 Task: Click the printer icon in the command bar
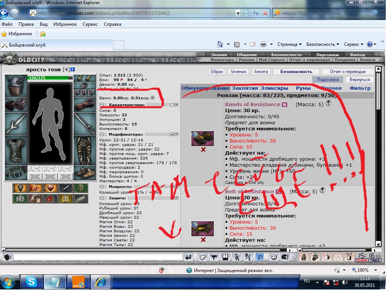pos(263,45)
